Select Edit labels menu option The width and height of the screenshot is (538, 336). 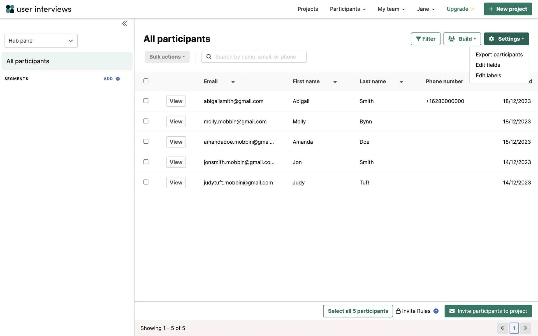[x=488, y=75]
